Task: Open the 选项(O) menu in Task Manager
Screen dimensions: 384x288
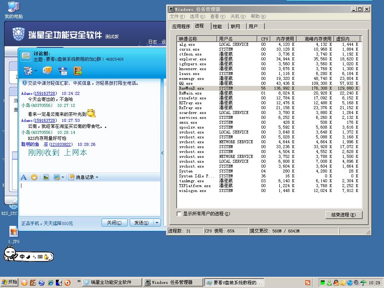Action: 197,16
